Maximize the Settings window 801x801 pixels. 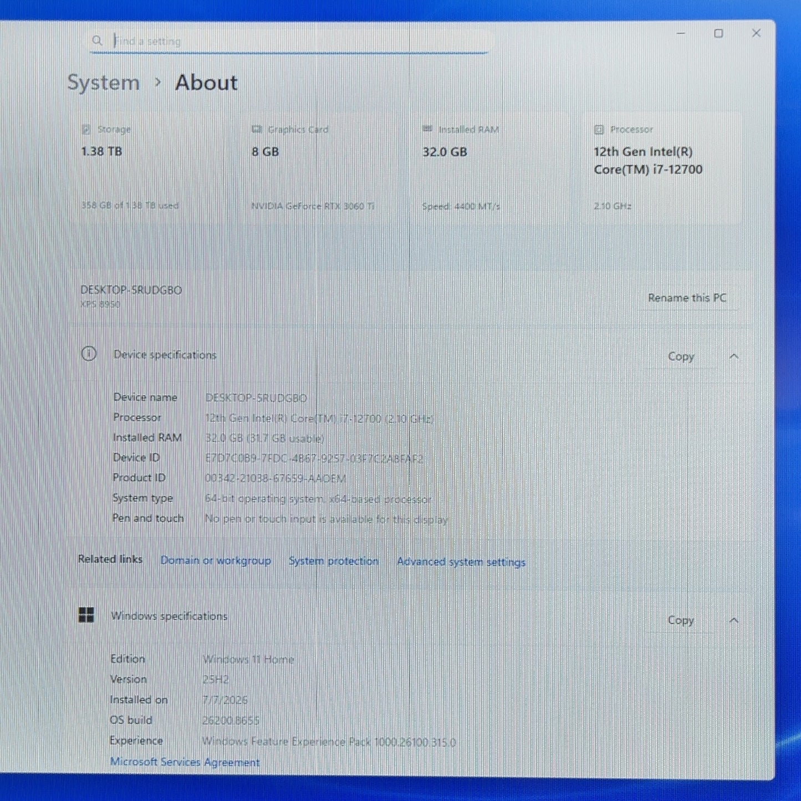pyautogui.click(x=718, y=33)
